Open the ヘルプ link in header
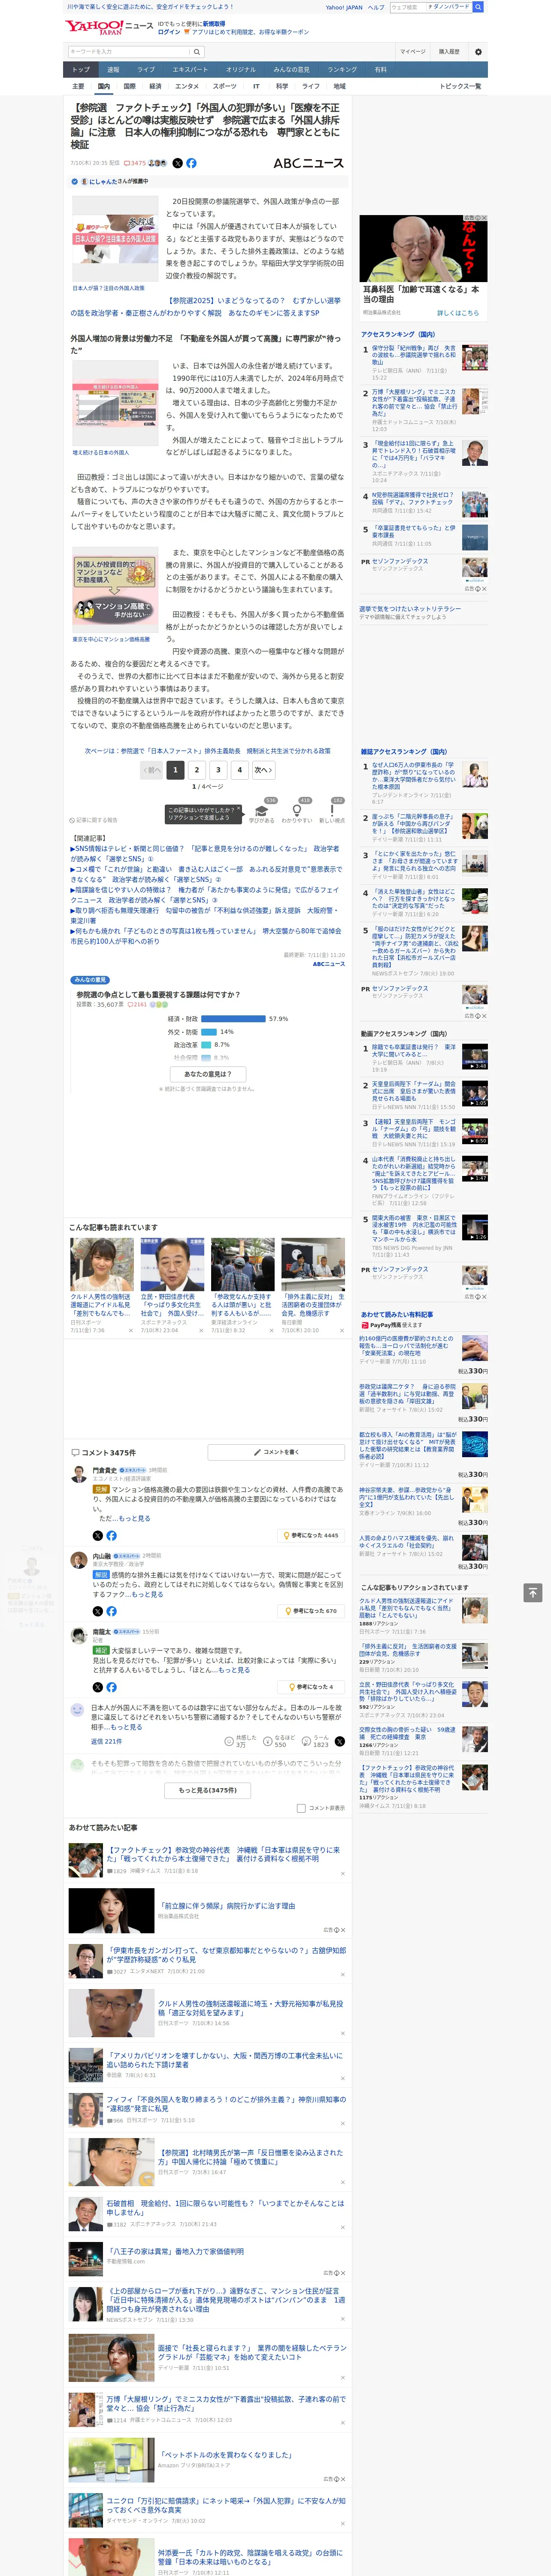551x2576 pixels. 375,7
